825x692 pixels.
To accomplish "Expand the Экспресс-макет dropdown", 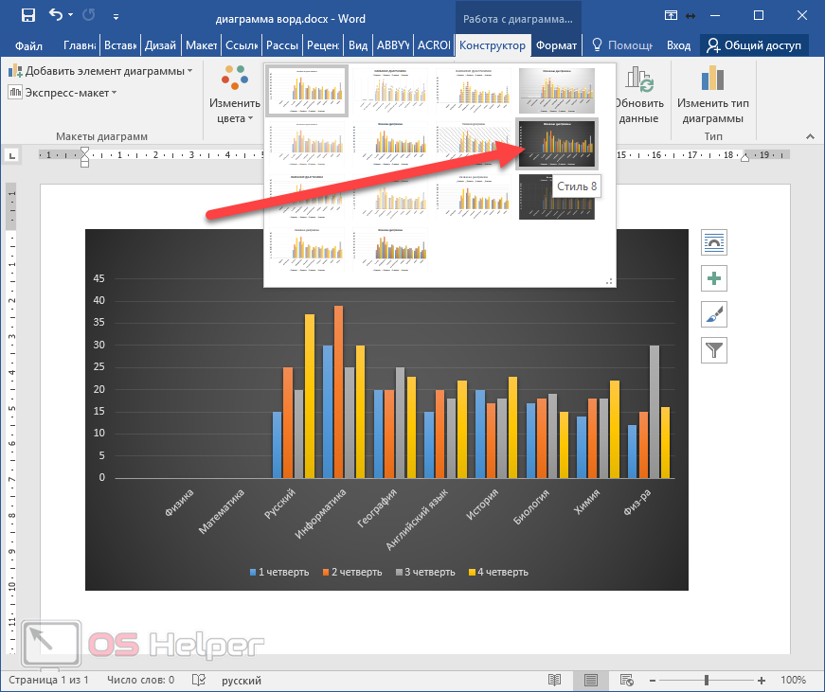I will click(63, 92).
